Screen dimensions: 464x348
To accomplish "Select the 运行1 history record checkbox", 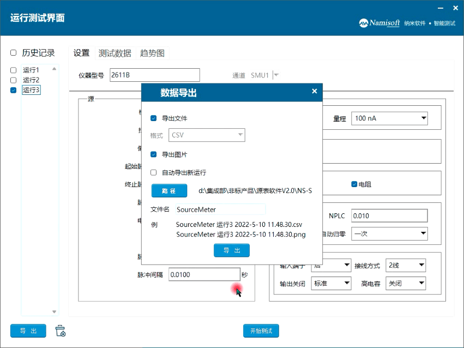I will pyautogui.click(x=13, y=70).
